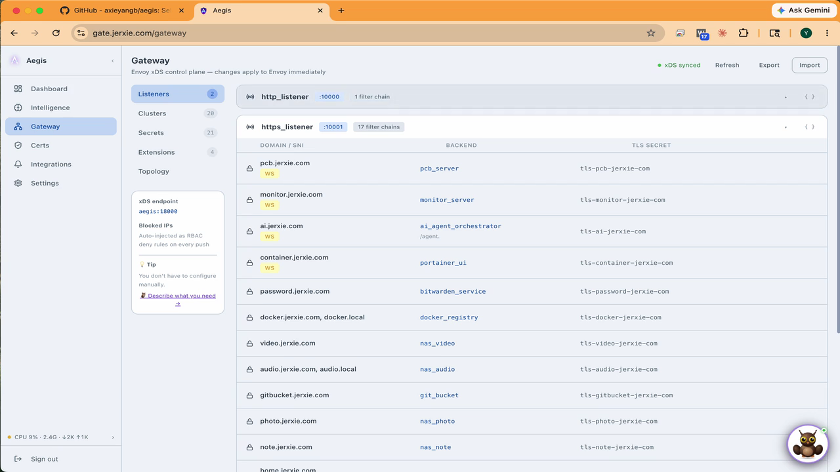Open the ai_agent_orchestrator backend link
Image resolution: width=840 pixels, height=472 pixels.
[x=461, y=226]
